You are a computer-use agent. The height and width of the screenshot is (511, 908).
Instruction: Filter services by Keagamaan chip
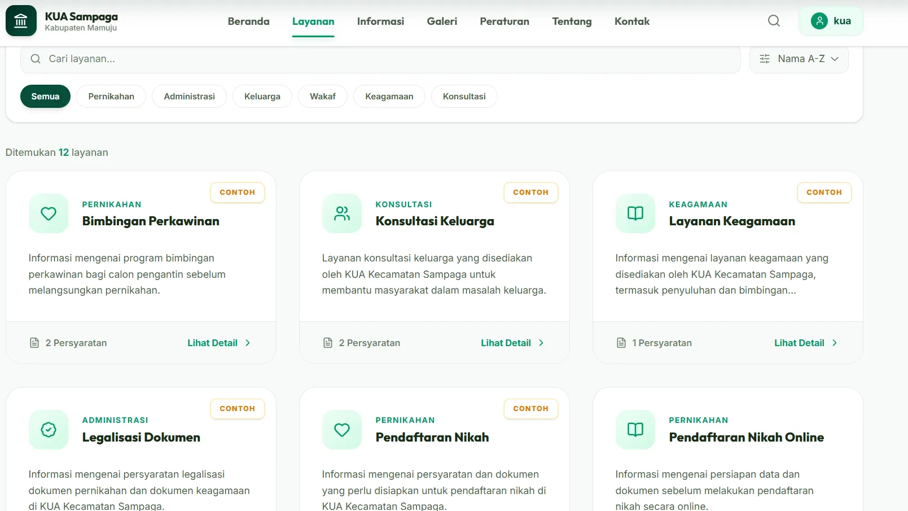[389, 96]
